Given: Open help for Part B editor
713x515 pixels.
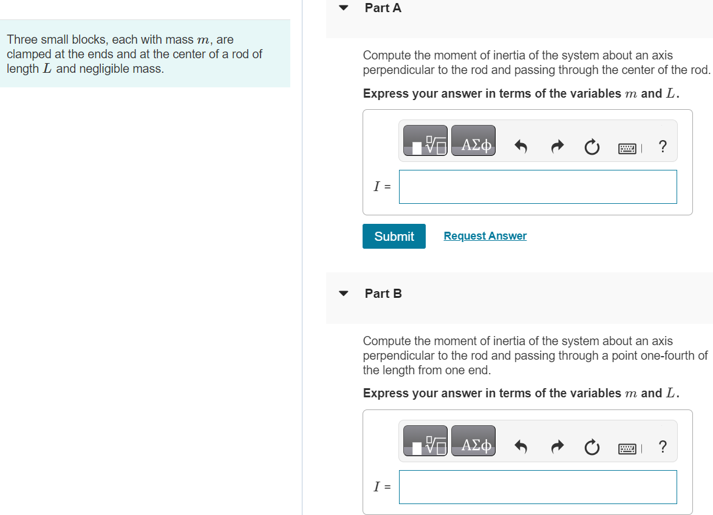Looking at the screenshot, I should click(663, 446).
